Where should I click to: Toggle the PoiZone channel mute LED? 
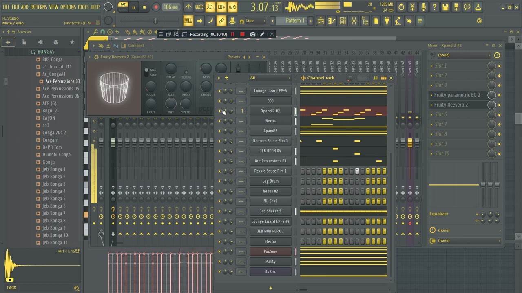click(x=219, y=251)
